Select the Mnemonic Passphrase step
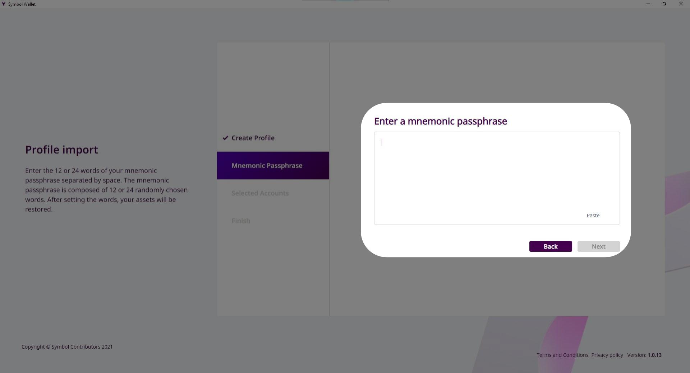 267,166
